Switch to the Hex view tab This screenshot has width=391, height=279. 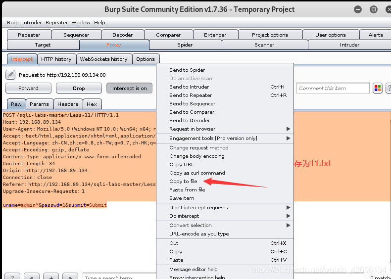click(92, 104)
